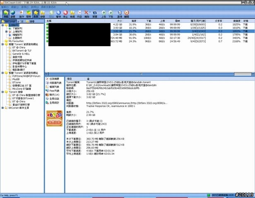The height and width of the screenshot is (198, 255).
Task: Click the eBay advertisement banner
Action: (x=54, y=118)
